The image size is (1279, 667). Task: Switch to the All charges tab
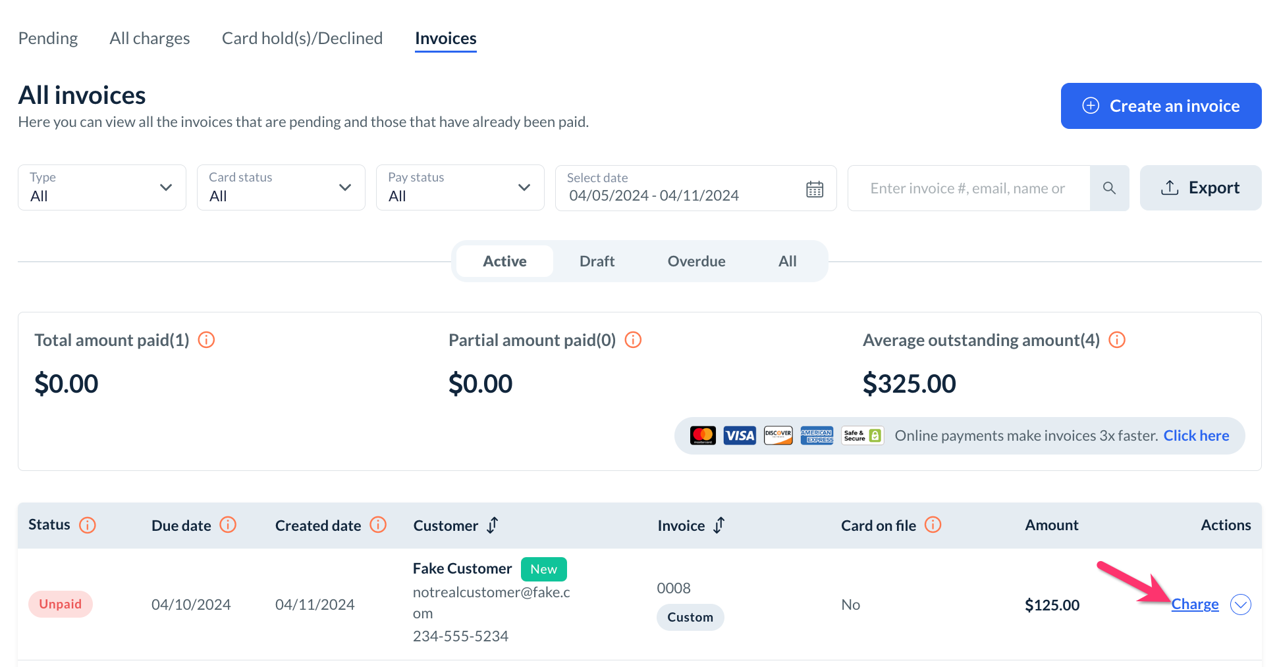(150, 38)
